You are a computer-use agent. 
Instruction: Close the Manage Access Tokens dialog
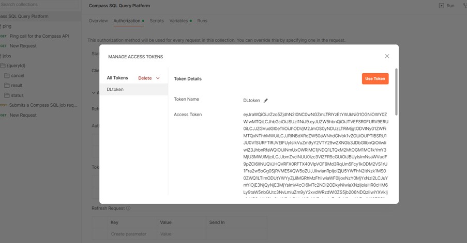click(x=387, y=56)
